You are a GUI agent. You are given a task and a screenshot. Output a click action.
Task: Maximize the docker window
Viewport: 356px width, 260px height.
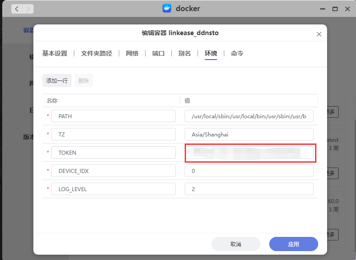click(x=335, y=9)
